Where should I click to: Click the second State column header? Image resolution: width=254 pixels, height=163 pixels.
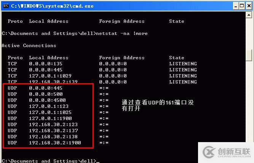tap(177, 58)
